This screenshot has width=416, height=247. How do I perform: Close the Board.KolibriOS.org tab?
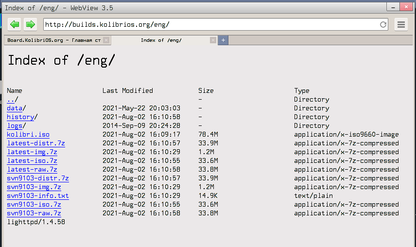pos(106,40)
